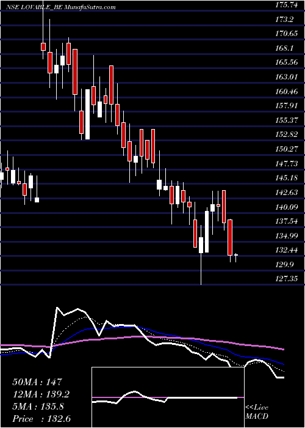305x428 pixels.
Task: Select the 147.73 price axis label
Action: pyautogui.click(x=285, y=163)
